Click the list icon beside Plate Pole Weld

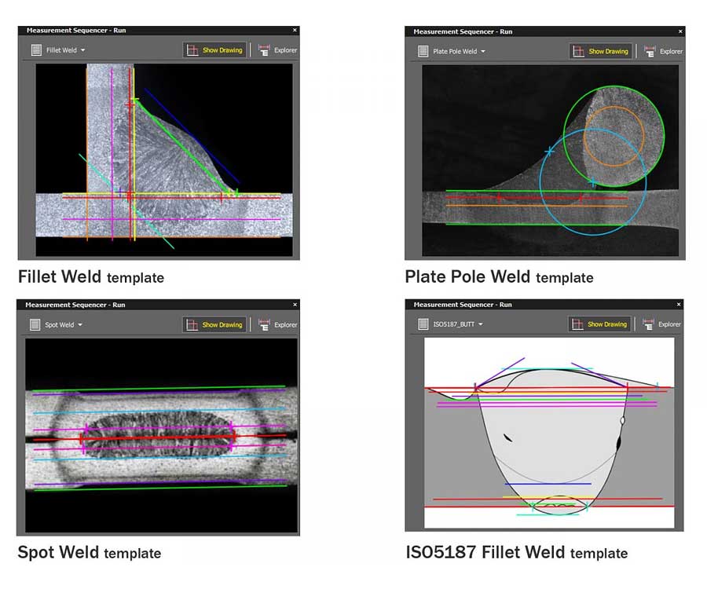click(x=422, y=52)
